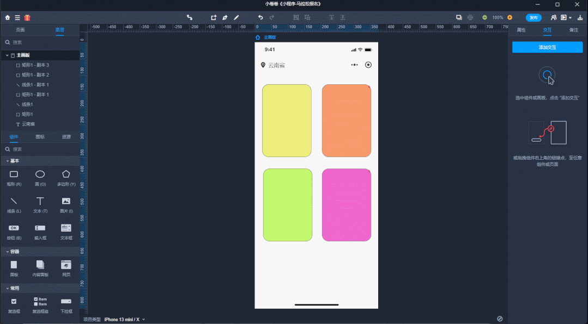Screen dimensions: 588x324
Task: Go to the home icon in top toolbar
Action: pyautogui.click(x=8, y=17)
